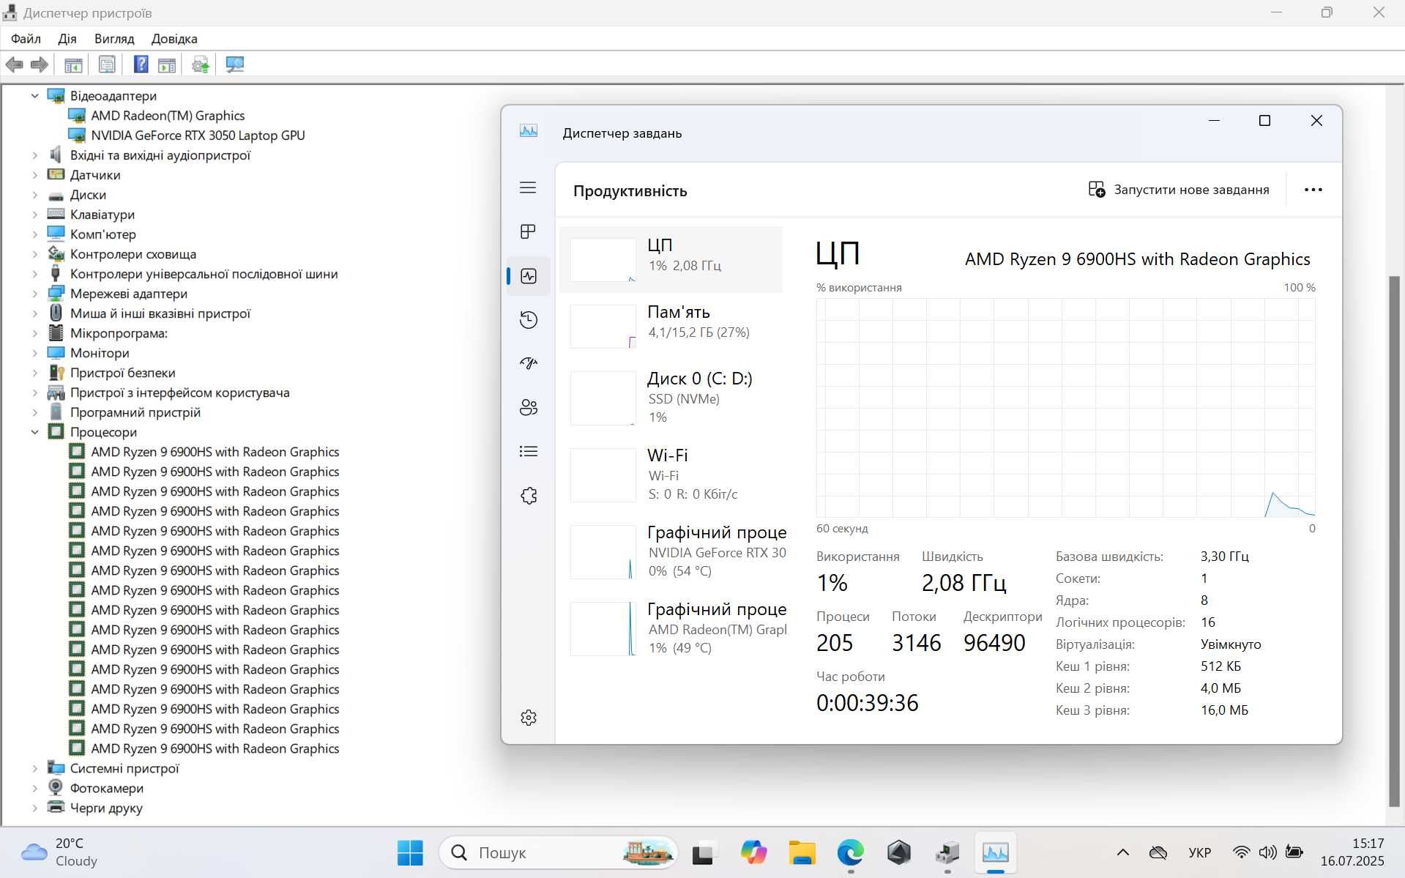Open the Вигляд menu
This screenshot has height=878, width=1405.
pos(114,39)
